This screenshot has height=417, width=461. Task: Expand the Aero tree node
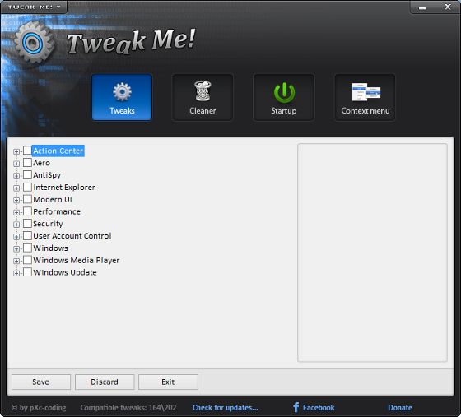(16, 164)
